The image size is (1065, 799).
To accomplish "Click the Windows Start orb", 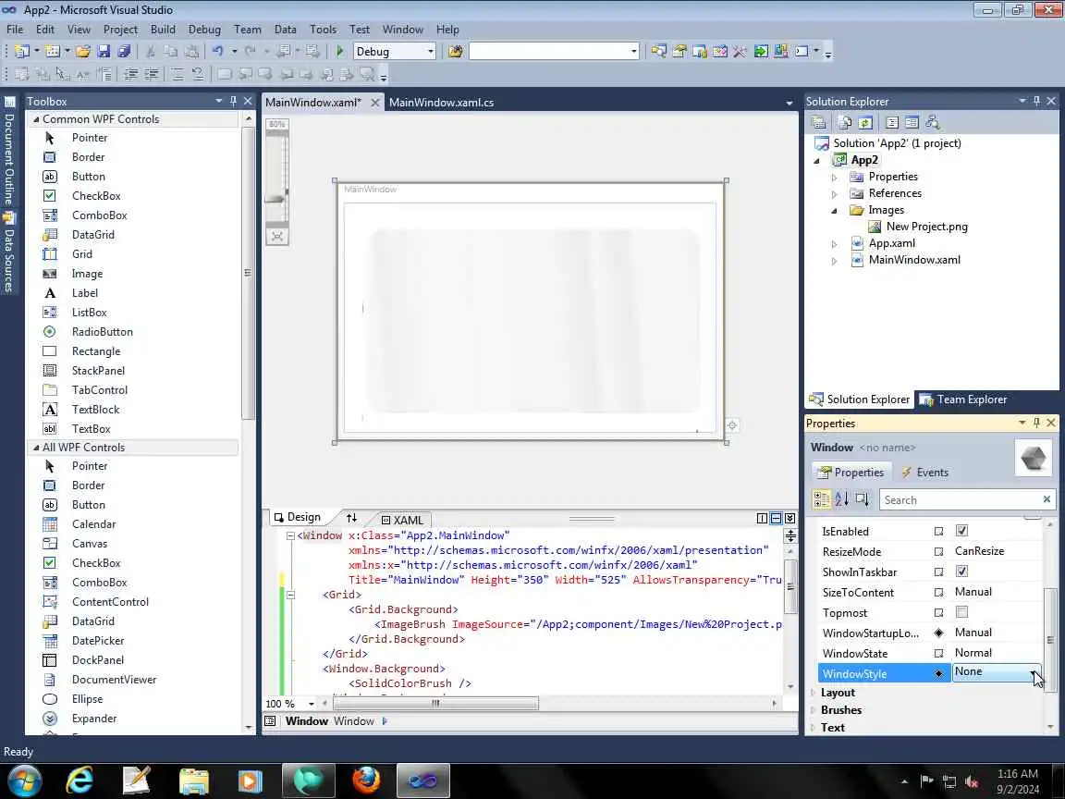I will (x=24, y=780).
